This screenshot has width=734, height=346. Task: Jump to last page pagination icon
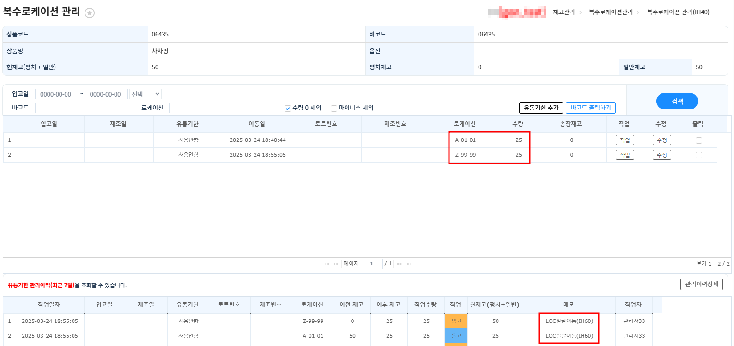[409, 264]
